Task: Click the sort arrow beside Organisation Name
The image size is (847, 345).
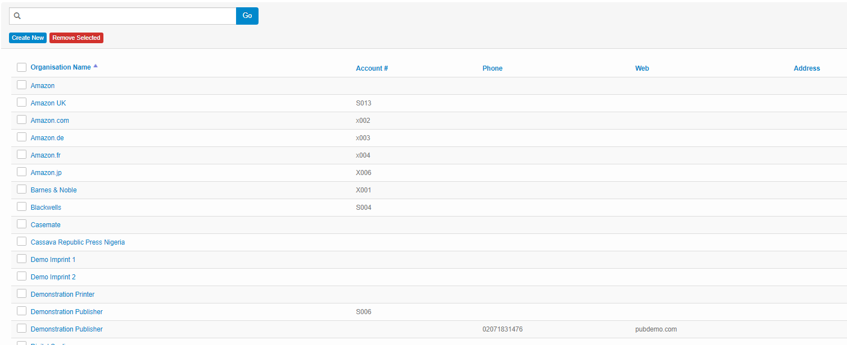Action: coord(96,66)
